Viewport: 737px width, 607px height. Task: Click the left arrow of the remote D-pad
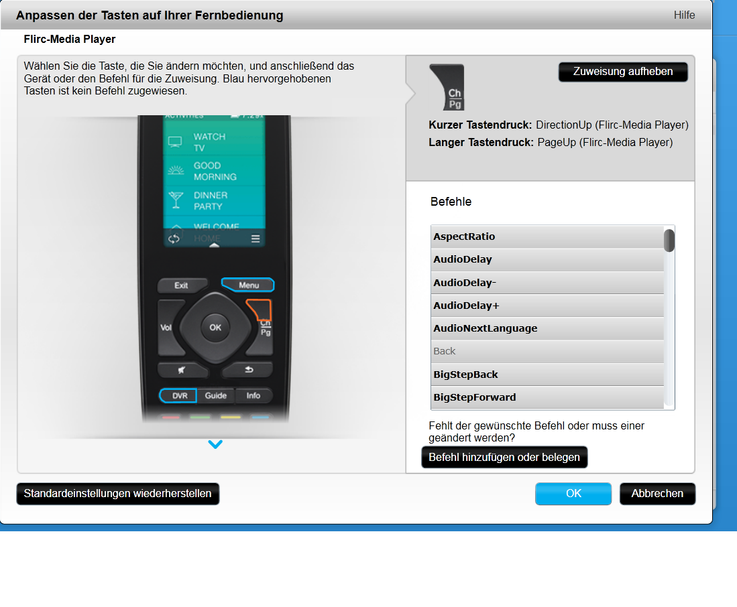[x=190, y=328]
